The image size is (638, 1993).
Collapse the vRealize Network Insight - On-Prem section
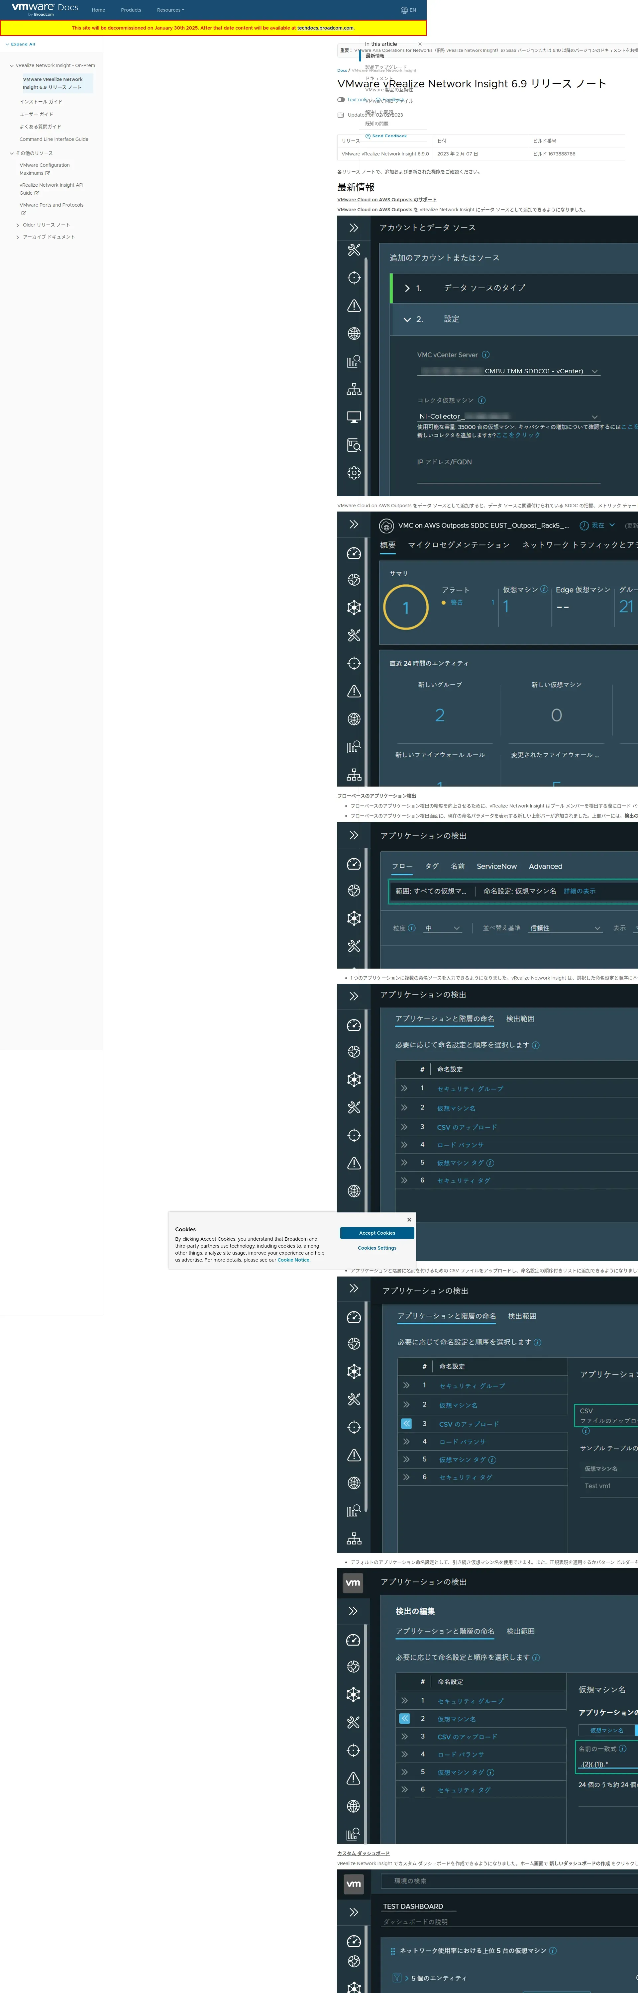tap(12, 66)
